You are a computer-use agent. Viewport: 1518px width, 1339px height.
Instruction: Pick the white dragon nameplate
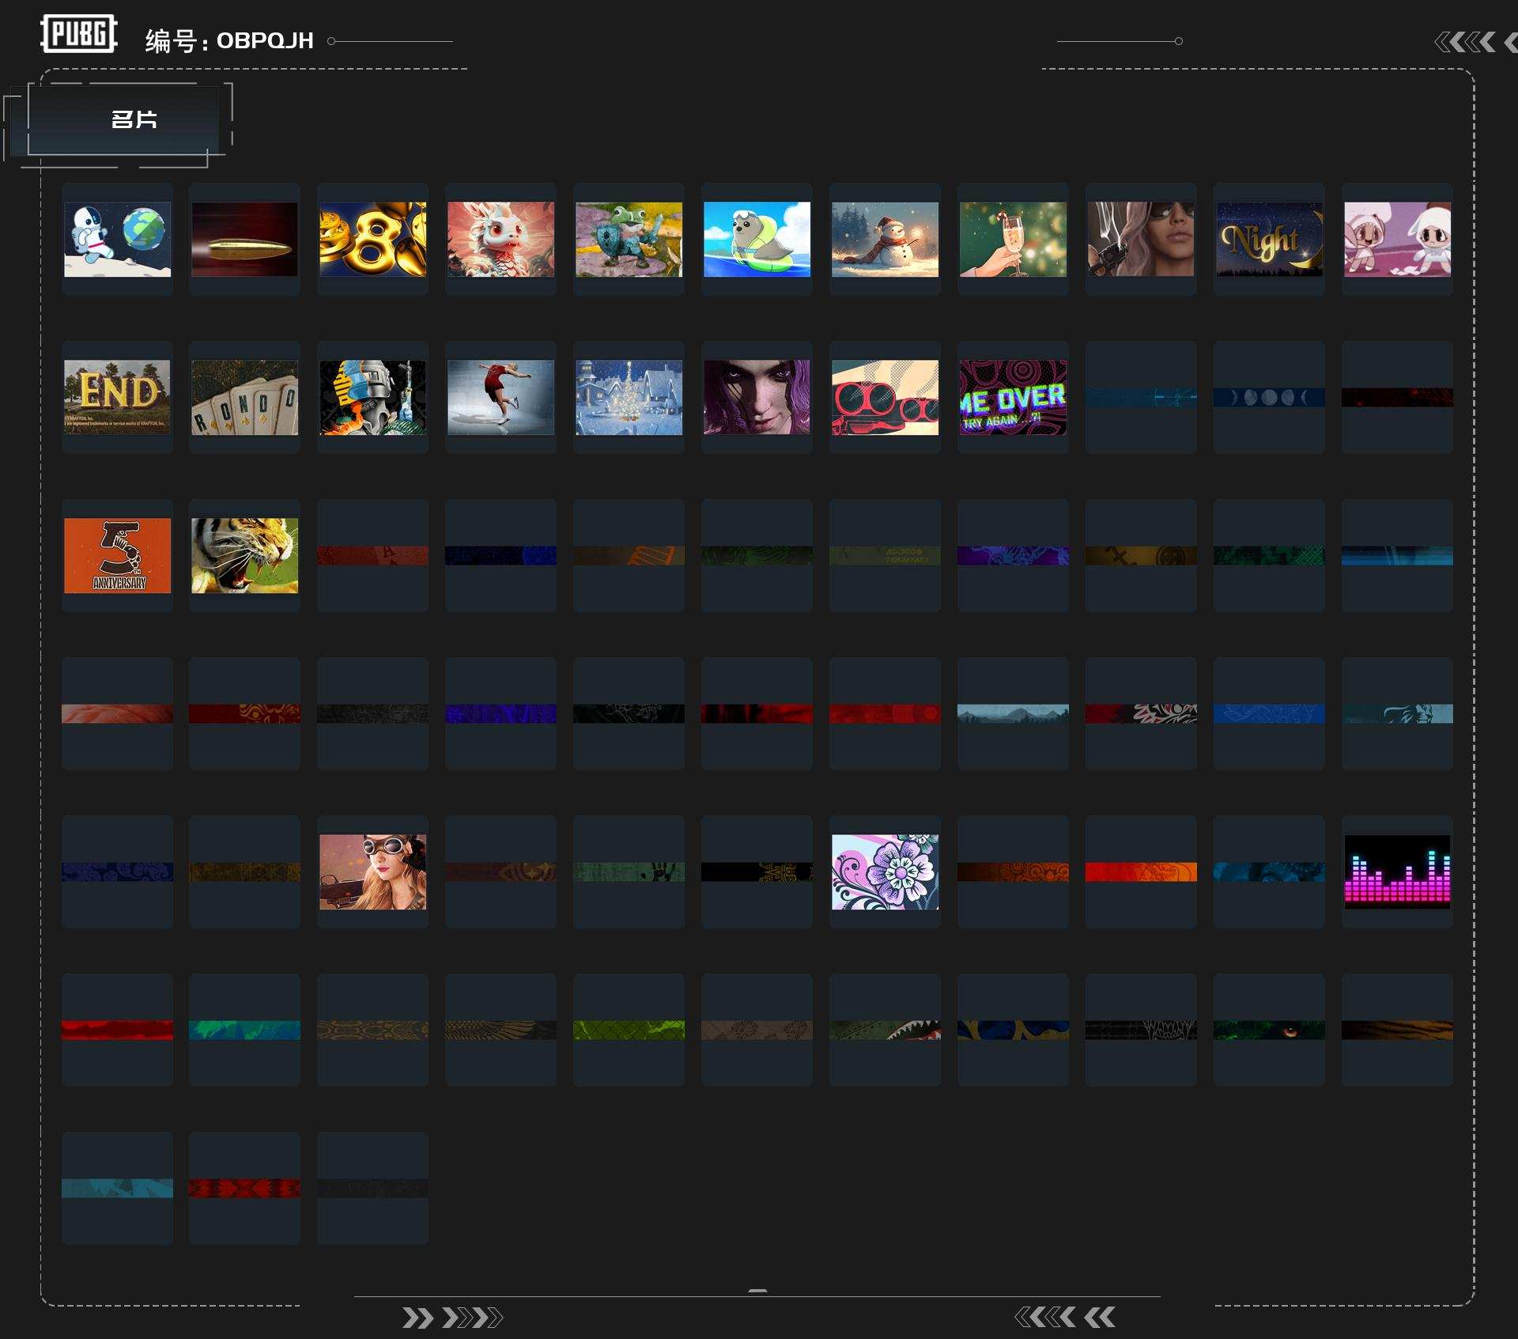[500, 239]
